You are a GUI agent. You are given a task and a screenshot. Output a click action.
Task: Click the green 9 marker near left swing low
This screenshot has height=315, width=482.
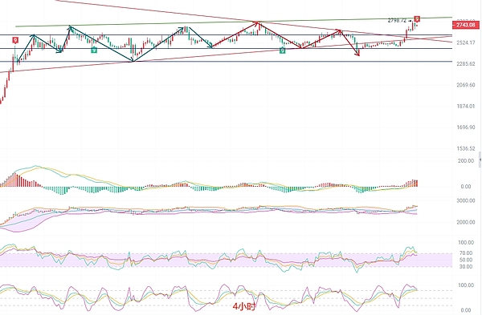94,50
